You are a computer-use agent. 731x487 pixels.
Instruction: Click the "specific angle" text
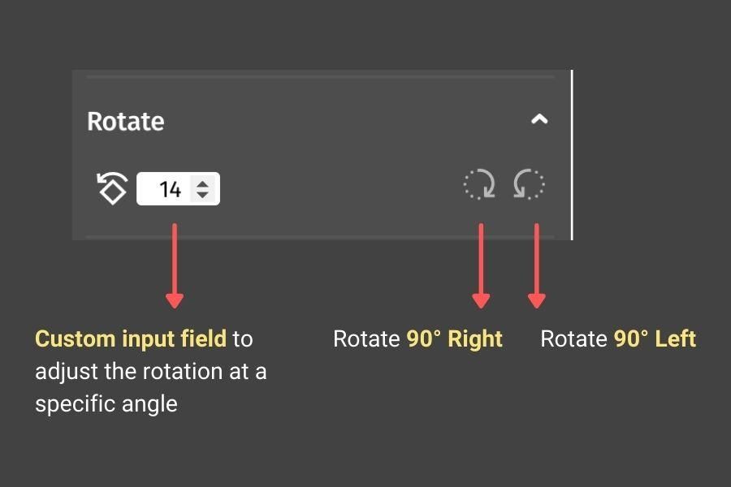pyautogui.click(x=106, y=404)
